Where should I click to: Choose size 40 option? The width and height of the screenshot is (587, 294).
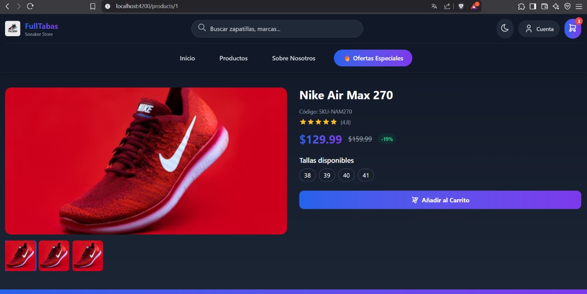click(346, 175)
